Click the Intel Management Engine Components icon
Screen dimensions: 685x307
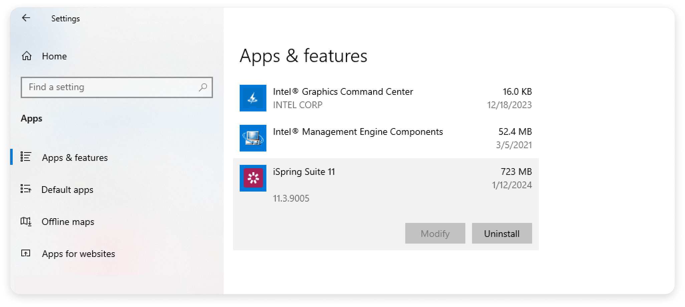click(253, 138)
